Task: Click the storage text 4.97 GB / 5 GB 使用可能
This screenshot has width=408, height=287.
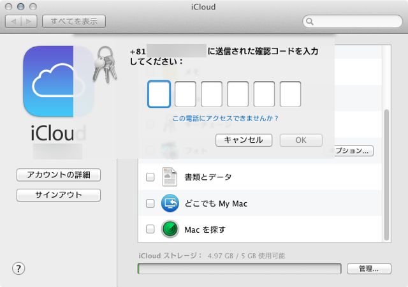Action: [x=246, y=256]
